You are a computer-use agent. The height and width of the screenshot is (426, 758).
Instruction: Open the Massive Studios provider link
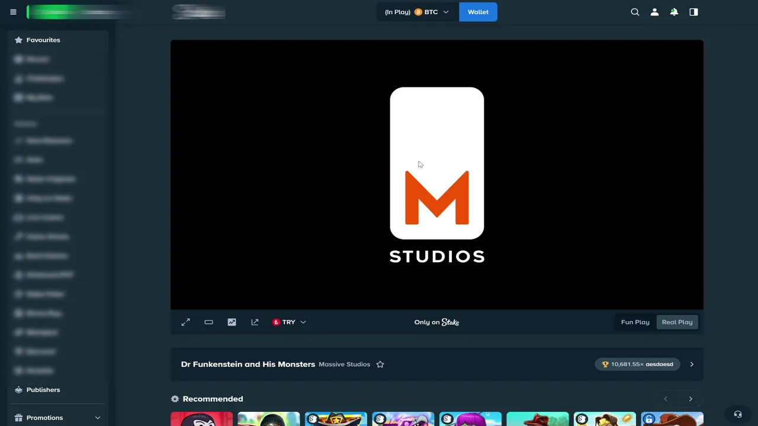tap(344, 364)
